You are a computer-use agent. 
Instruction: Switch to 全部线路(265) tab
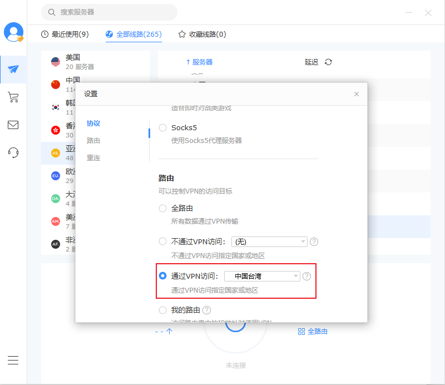coord(133,34)
